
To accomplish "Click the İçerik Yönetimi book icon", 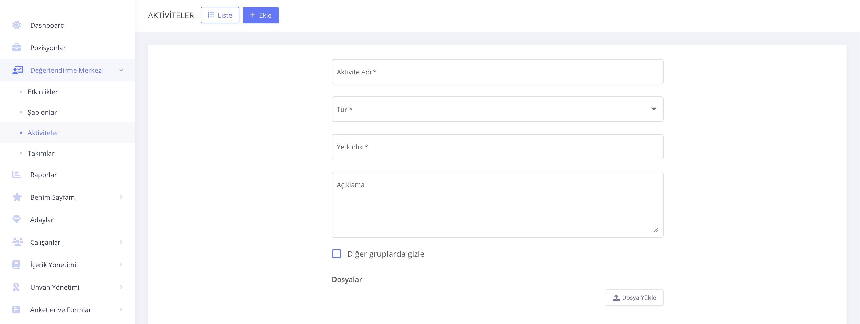I will (x=16, y=264).
